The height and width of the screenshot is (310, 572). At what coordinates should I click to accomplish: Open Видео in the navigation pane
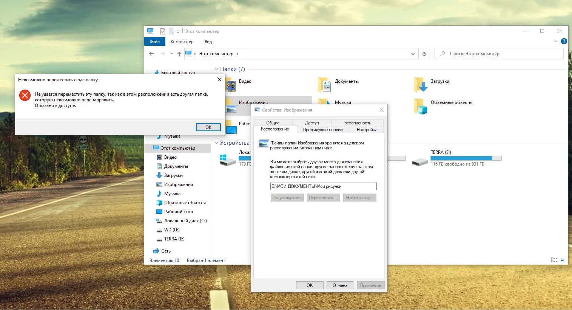click(170, 157)
